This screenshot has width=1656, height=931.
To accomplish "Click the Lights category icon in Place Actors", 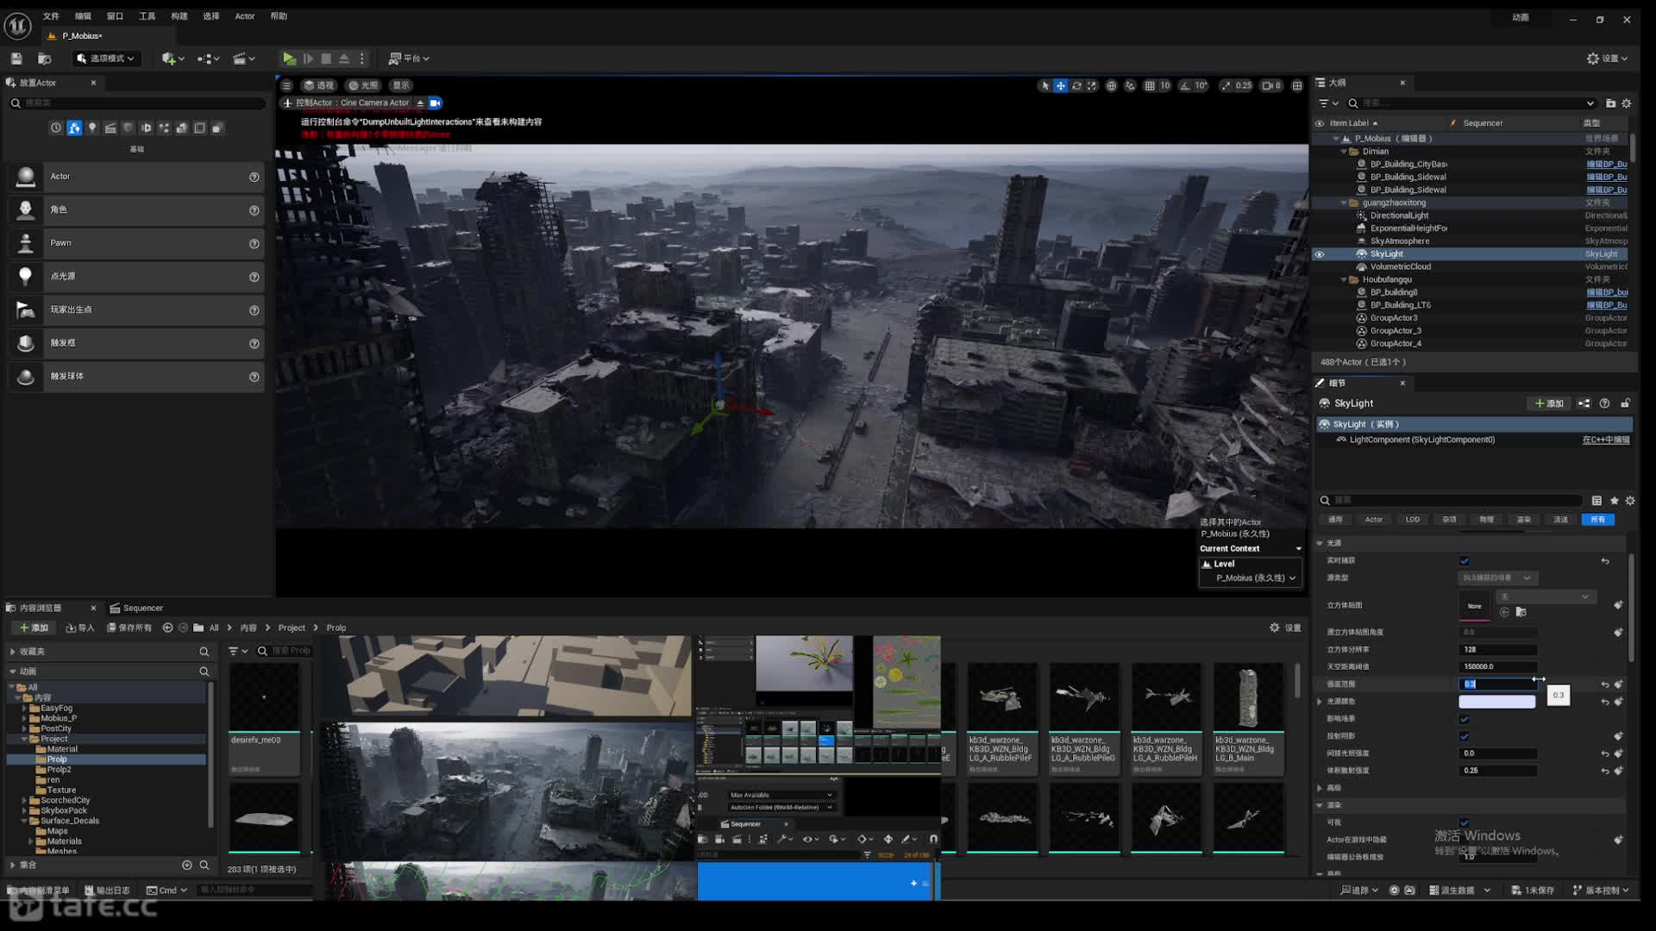I will [x=92, y=128].
